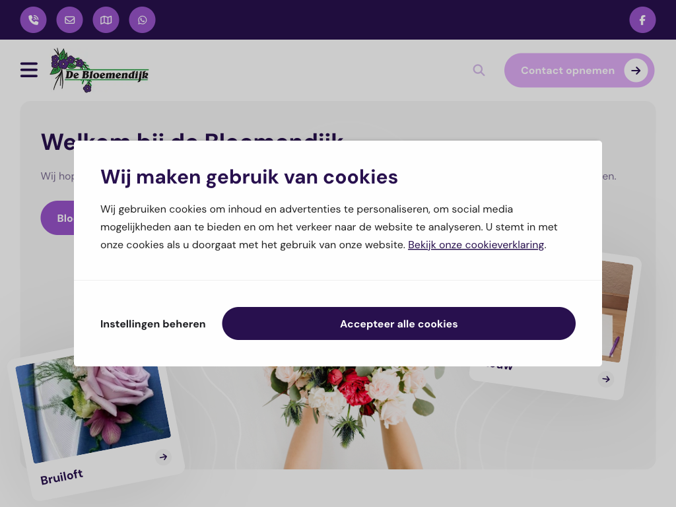The height and width of the screenshot is (507, 676).
Task: Open the email envelope icon
Action: coord(69,20)
